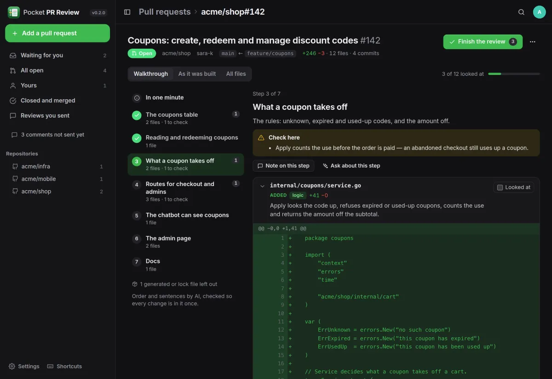
Task: Click the step 4 number badge
Action: 137,185
